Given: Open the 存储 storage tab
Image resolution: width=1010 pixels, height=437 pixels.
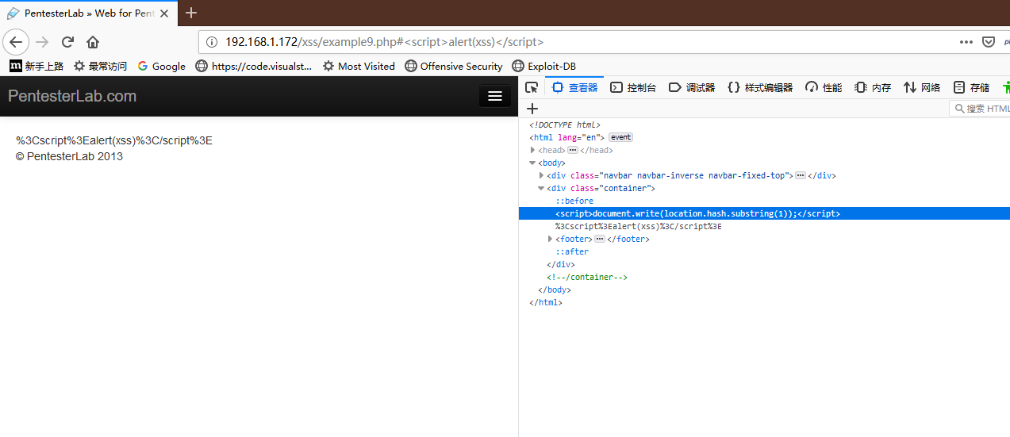Looking at the screenshot, I should click(x=971, y=87).
